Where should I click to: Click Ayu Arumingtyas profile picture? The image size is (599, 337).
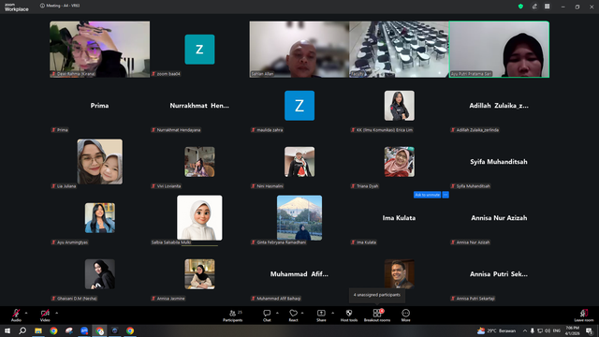point(100,218)
